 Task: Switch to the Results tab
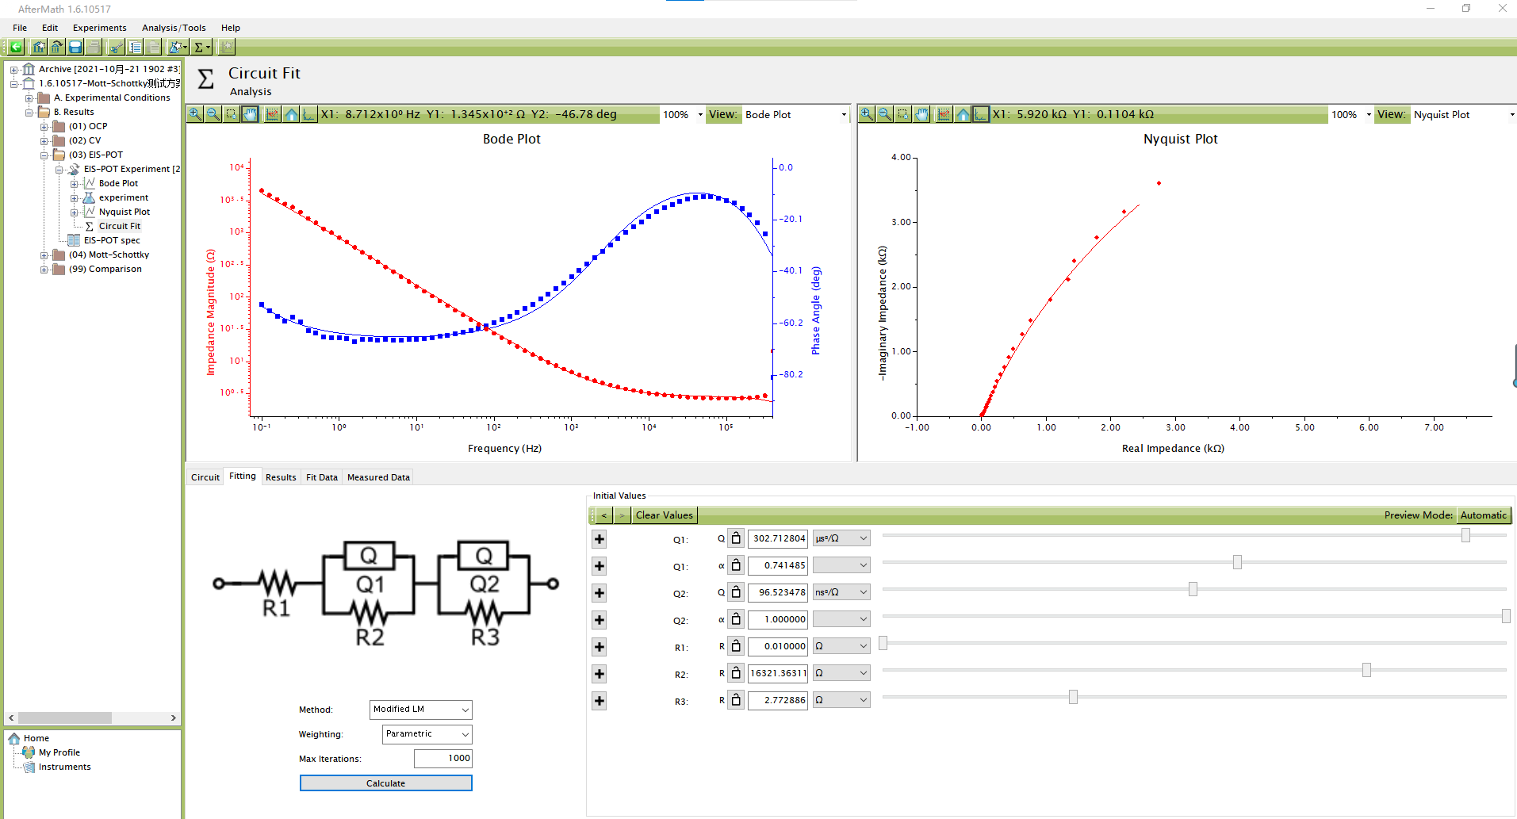click(281, 477)
